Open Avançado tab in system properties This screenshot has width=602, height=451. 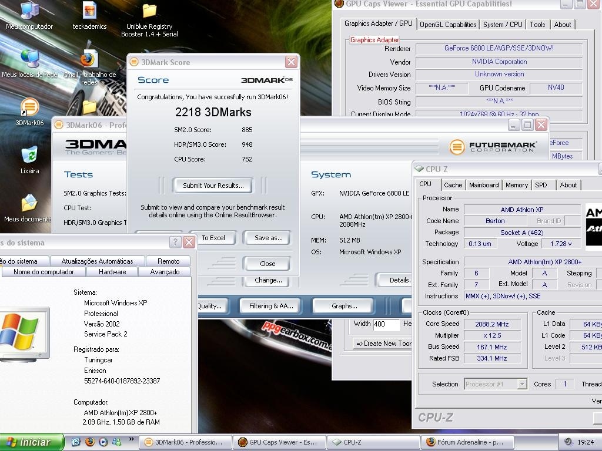coord(165,271)
